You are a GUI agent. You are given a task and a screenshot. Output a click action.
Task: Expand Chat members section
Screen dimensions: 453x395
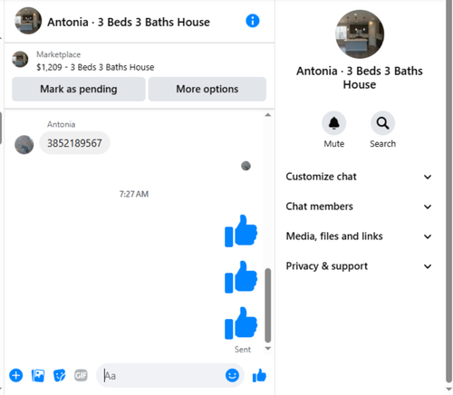coord(359,207)
